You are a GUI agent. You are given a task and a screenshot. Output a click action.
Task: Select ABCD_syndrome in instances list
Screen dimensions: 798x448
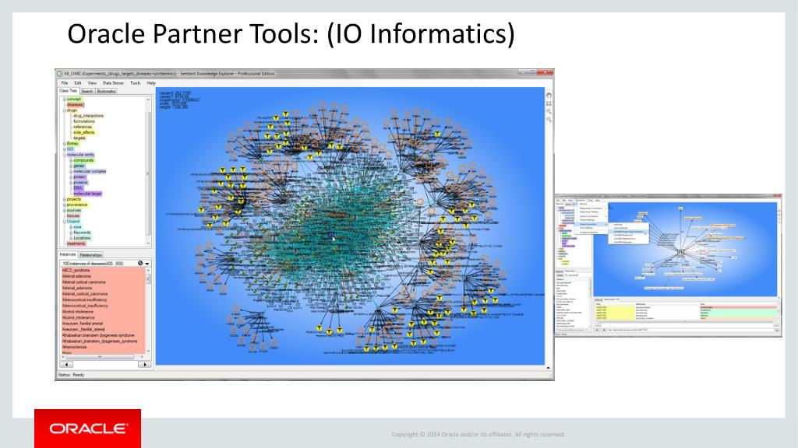pyautogui.click(x=76, y=270)
